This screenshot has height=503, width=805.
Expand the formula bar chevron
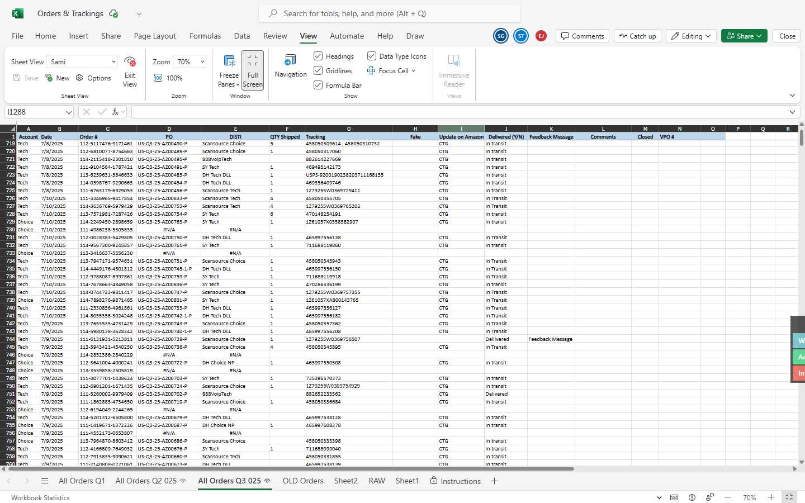pyautogui.click(x=792, y=112)
